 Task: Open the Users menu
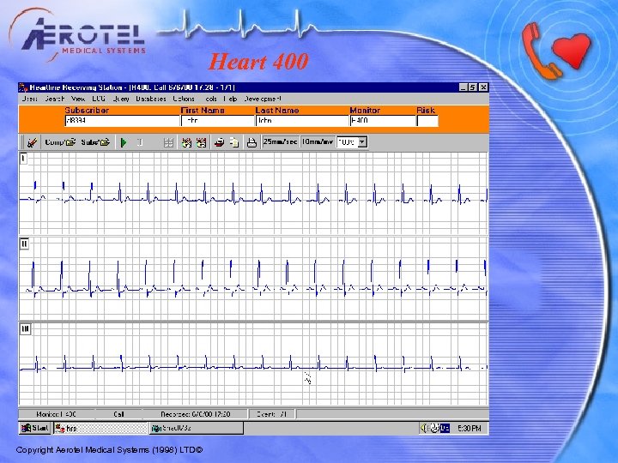(29, 99)
